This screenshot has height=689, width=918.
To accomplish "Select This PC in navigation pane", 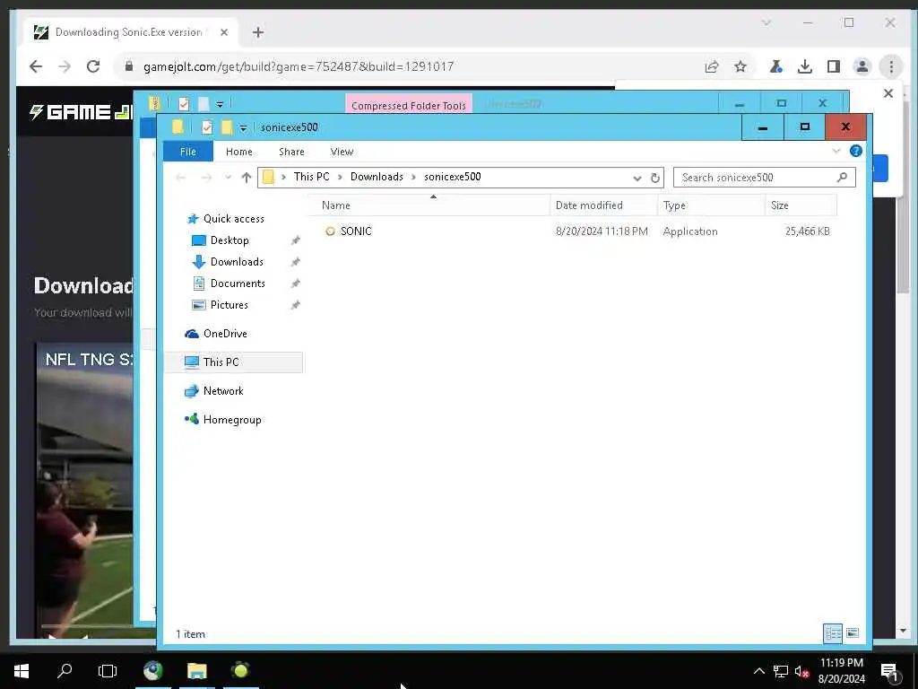I will [234, 362].
